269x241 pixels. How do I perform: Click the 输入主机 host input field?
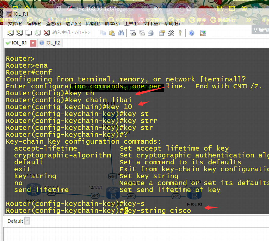(x=71, y=32)
